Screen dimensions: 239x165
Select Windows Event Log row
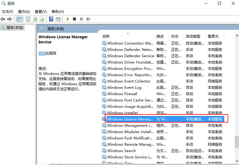(163, 88)
